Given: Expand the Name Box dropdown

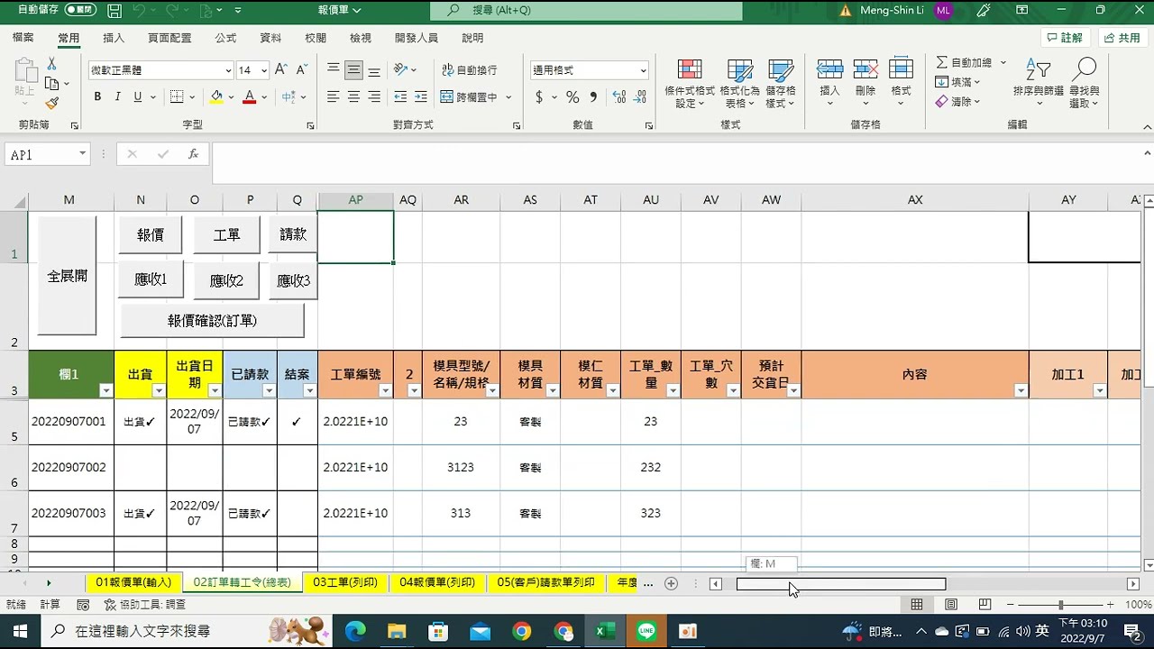Looking at the screenshot, I should (x=83, y=154).
